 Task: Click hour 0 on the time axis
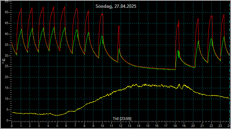(12, 126)
